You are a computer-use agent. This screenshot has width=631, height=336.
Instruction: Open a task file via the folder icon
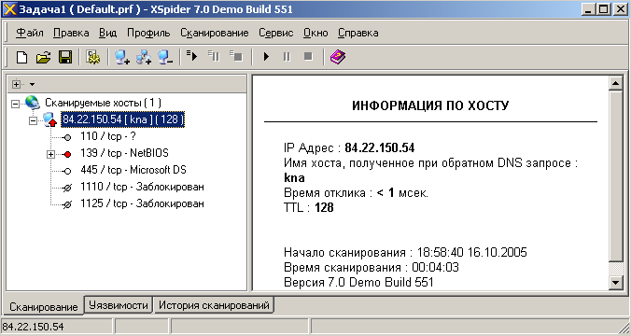[x=44, y=57]
